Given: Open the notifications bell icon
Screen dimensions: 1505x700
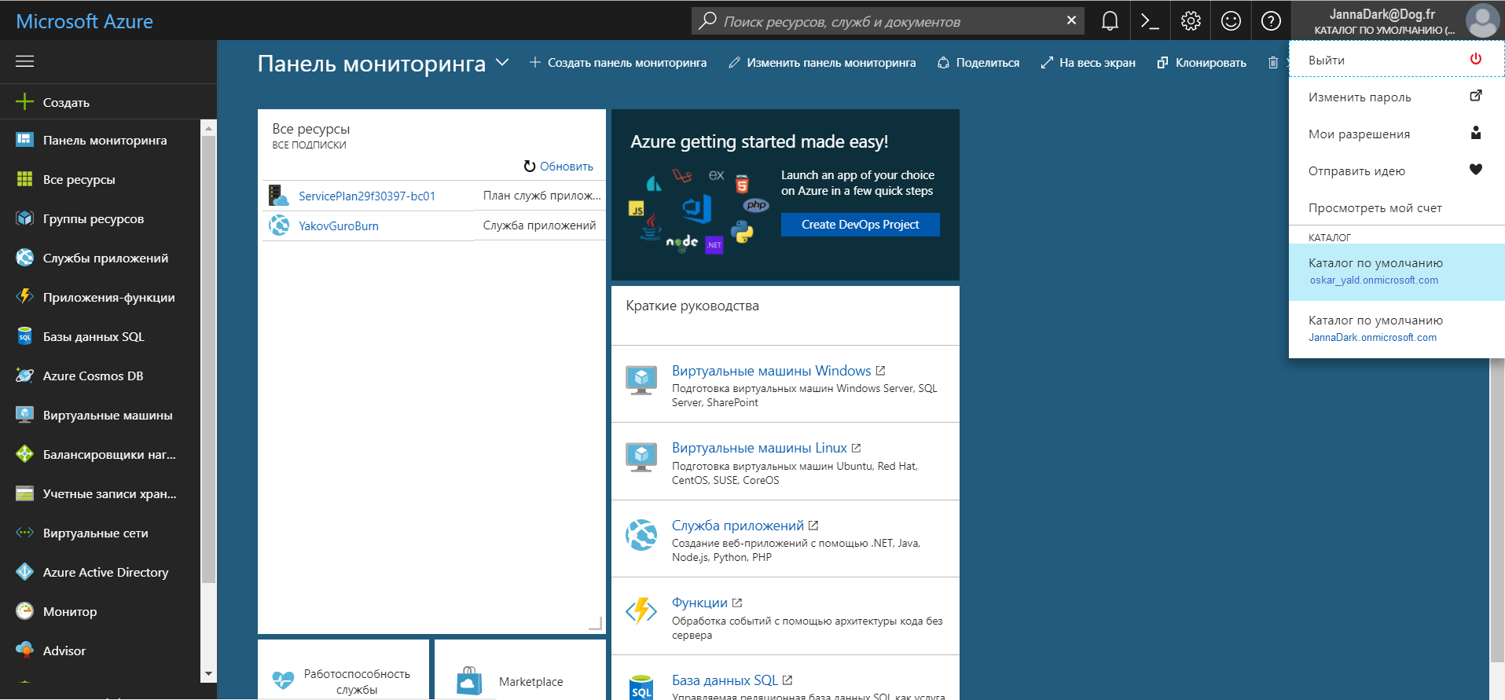Looking at the screenshot, I should pos(1110,21).
